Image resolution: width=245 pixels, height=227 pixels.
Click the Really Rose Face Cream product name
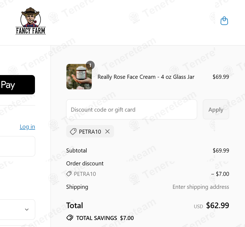pyautogui.click(x=146, y=77)
